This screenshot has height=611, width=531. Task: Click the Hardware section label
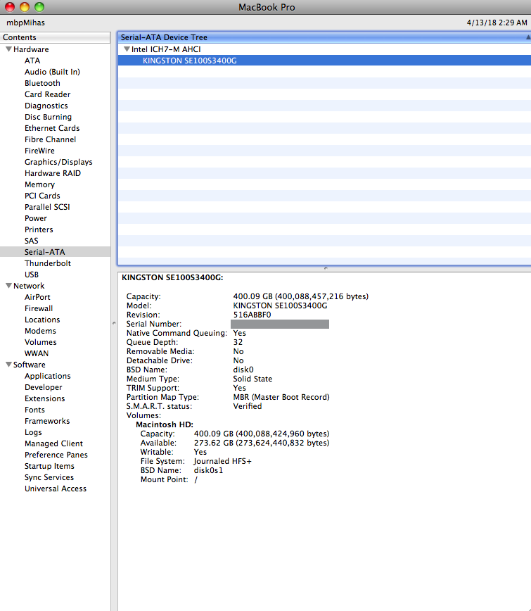point(31,49)
